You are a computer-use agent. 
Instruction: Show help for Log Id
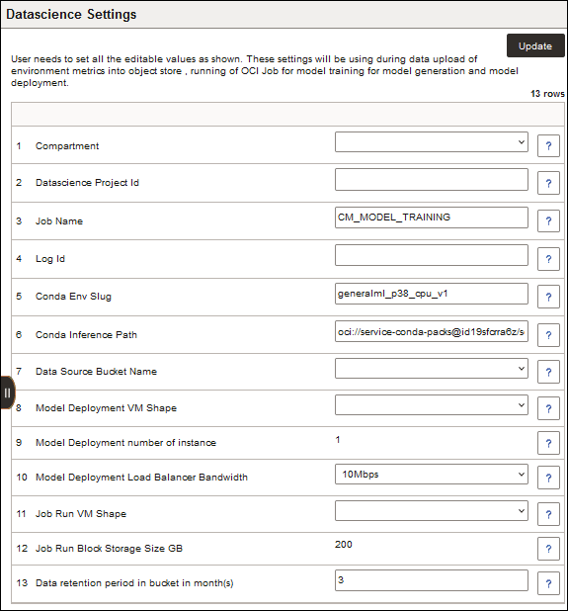(x=548, y=259)
